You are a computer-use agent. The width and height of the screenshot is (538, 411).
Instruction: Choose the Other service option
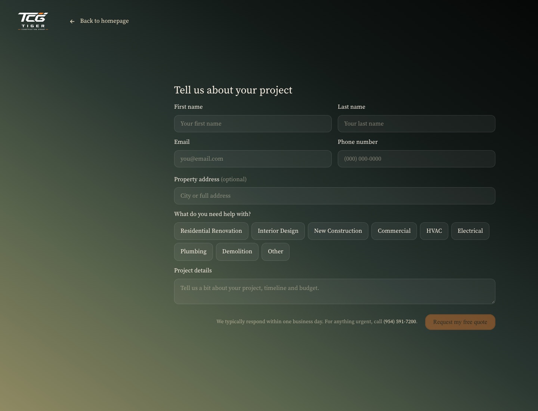[275, 251]
